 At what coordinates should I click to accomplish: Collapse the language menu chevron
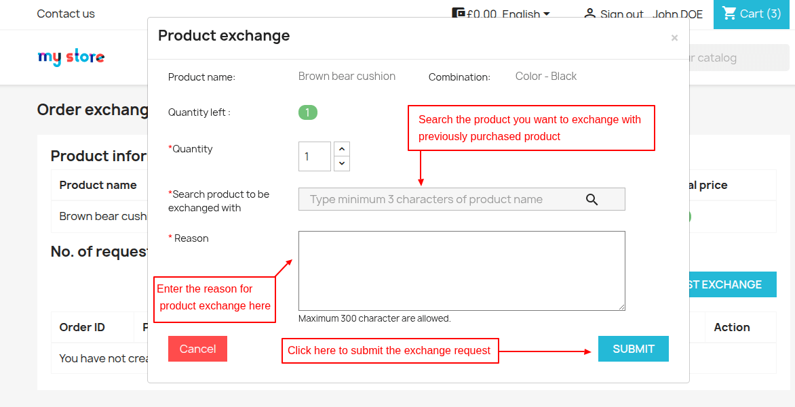click(547, 14)
